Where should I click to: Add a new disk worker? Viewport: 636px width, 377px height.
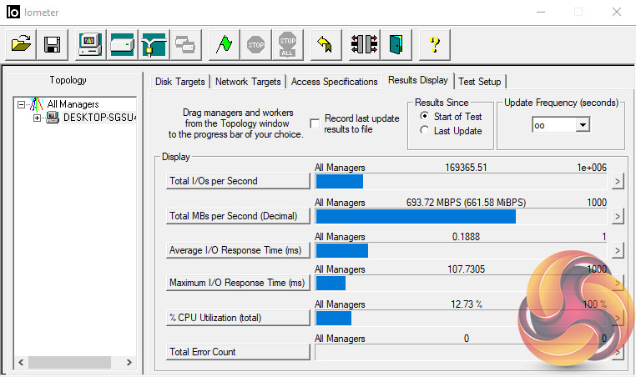tap(122, 44)
